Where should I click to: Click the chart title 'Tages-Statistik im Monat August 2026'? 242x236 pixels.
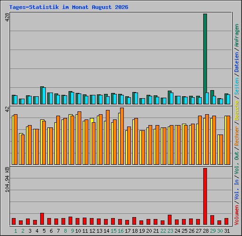[69, 7]
